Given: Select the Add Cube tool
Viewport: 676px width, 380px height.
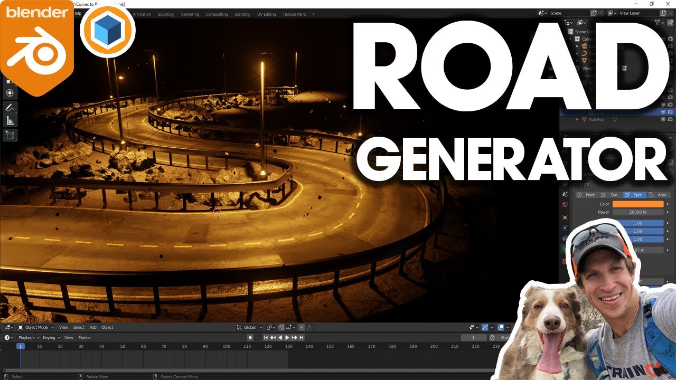Looking at the screenshot, I should (x=10, y=136).
